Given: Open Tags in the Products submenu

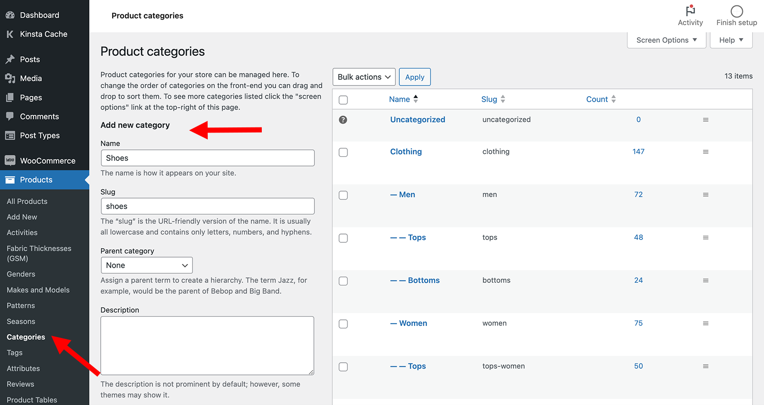Looking at the screenshot, I should pyautogui.click(x=14, y=352).
